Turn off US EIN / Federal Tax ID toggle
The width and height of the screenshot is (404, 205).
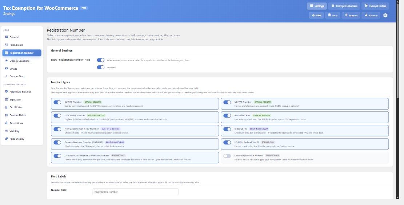pos(227,142)
